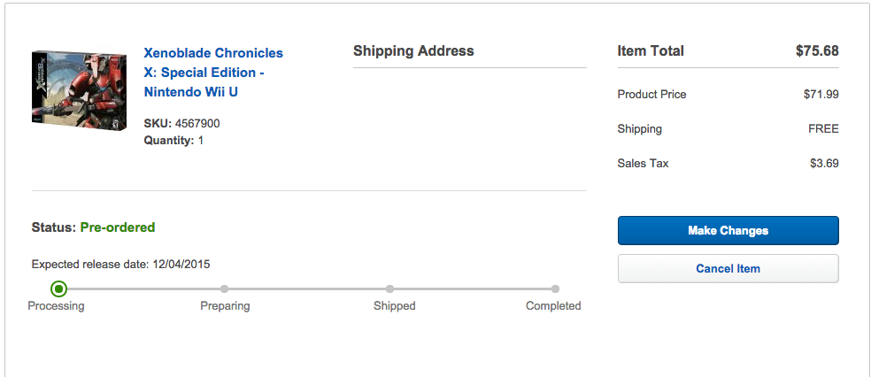This screenshot has width=871, height=377.
Task: Open the Xenoblade Chronicles X: Special Edition link
Action: [x=213, y=73]
